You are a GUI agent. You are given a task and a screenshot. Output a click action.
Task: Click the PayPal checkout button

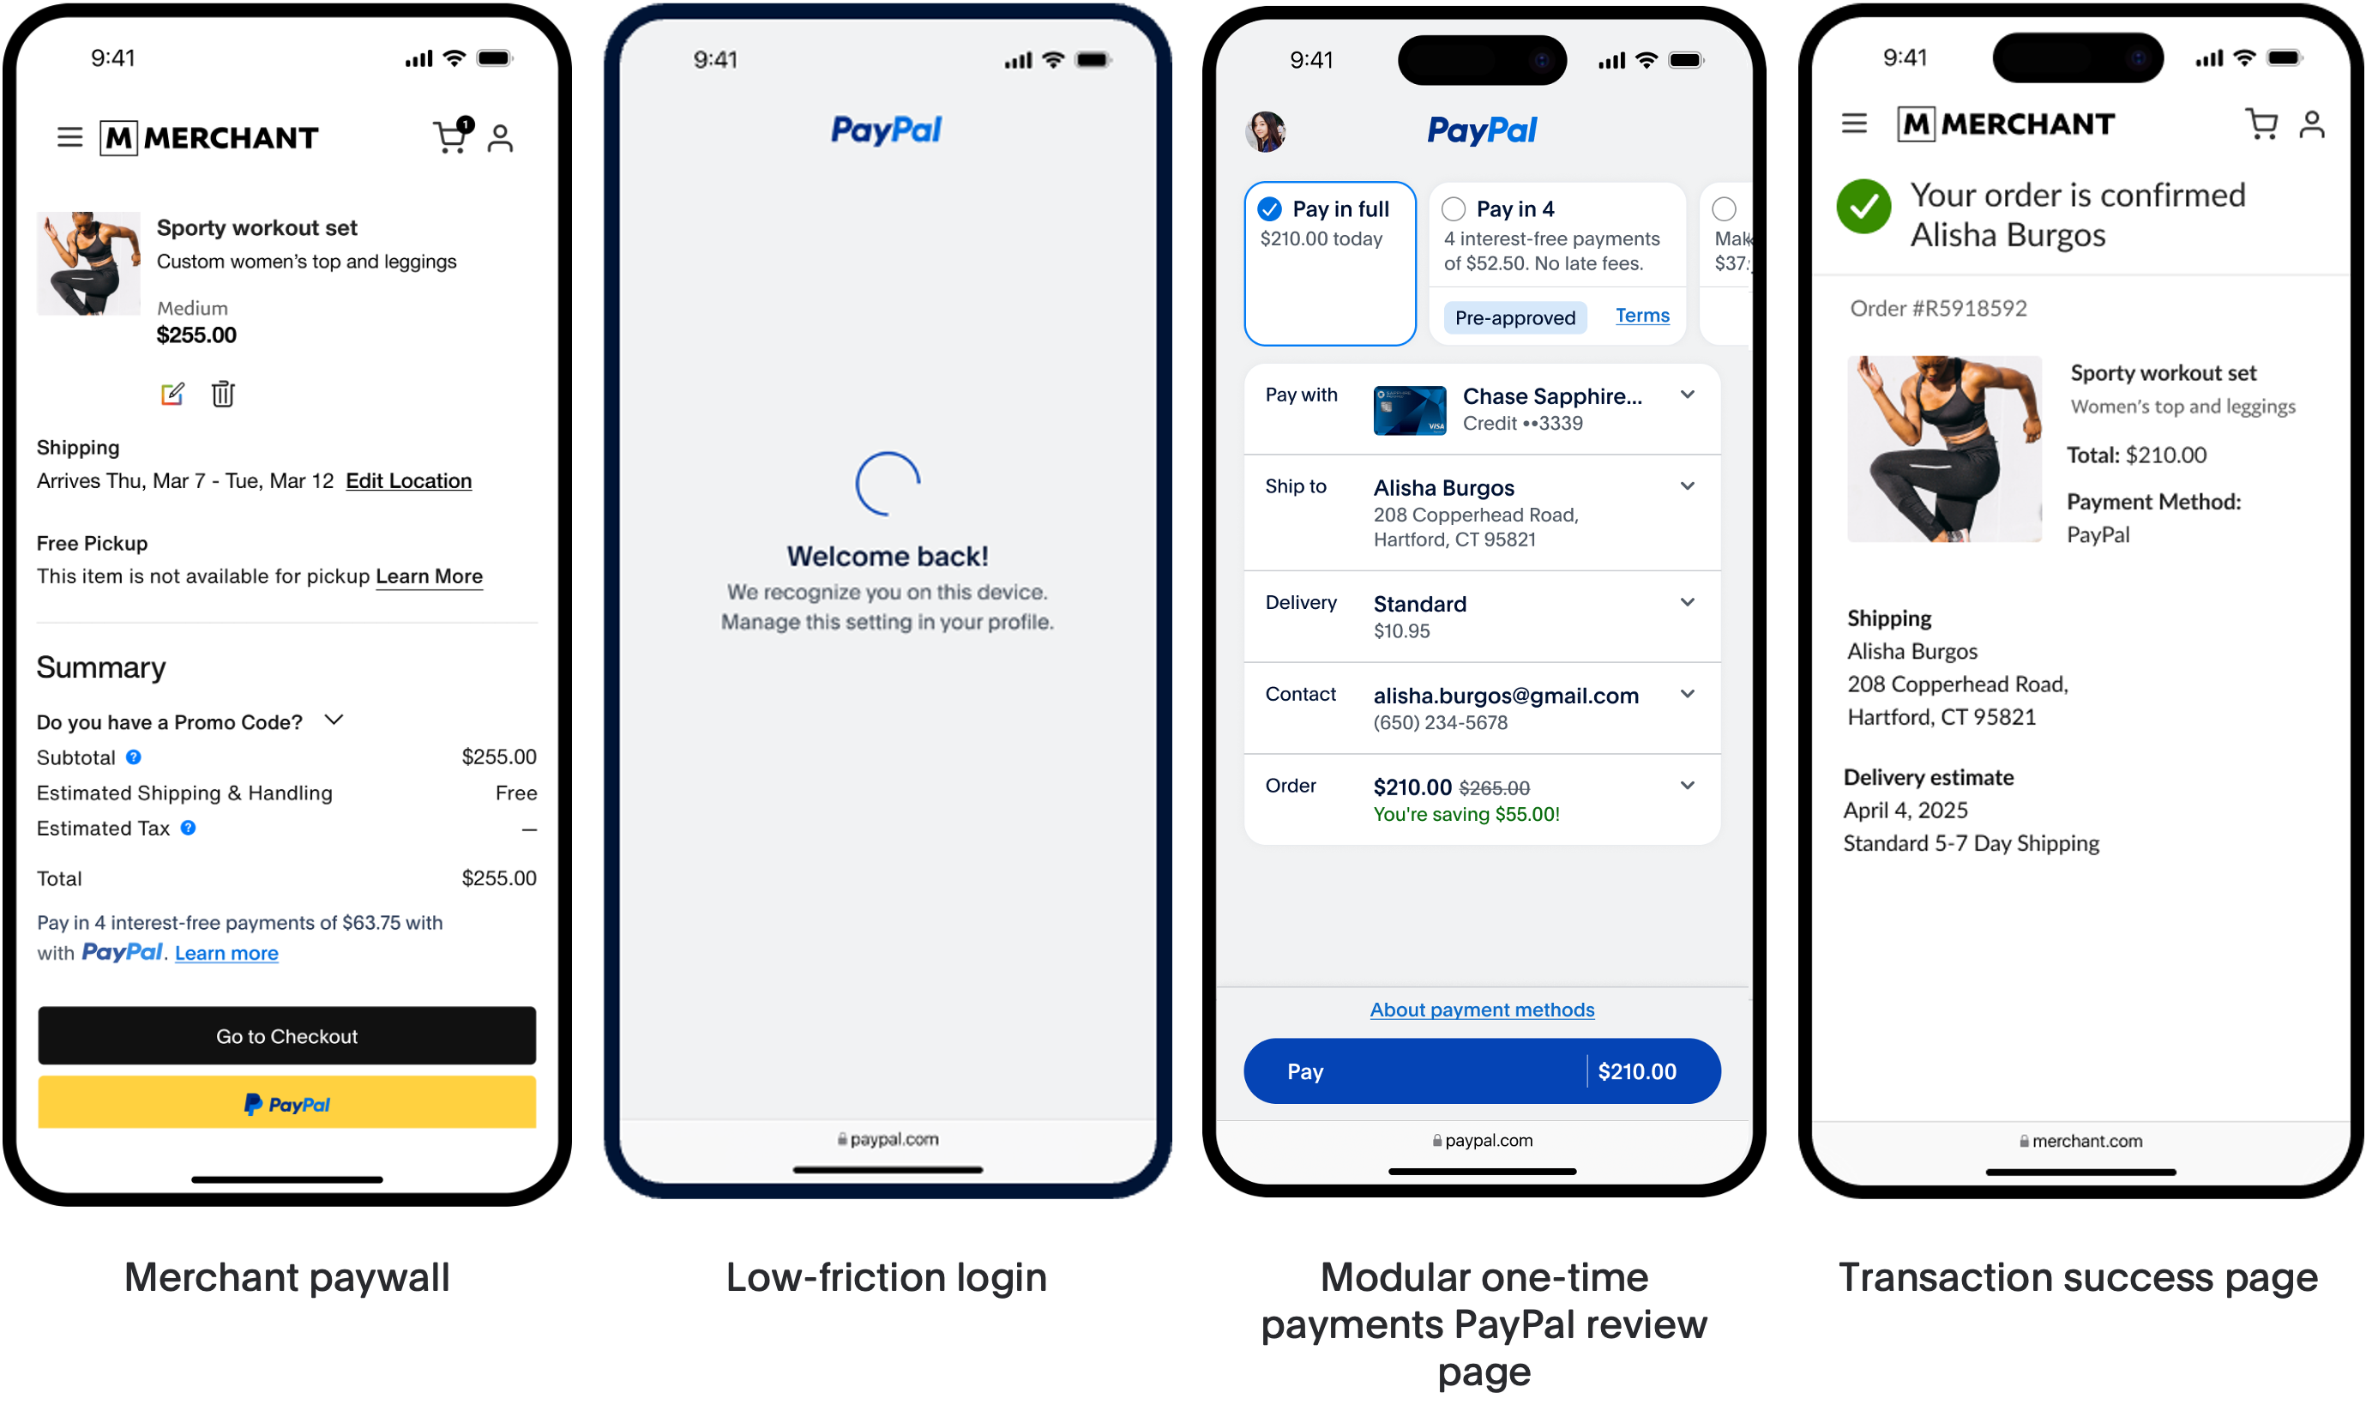(286, 1106)
